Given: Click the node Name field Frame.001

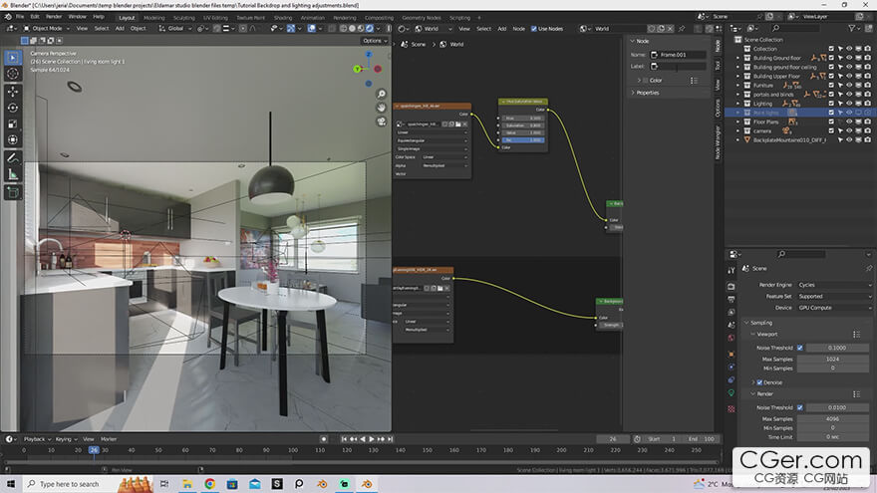Looking at the screenshot, I should (x=678, y=55).
